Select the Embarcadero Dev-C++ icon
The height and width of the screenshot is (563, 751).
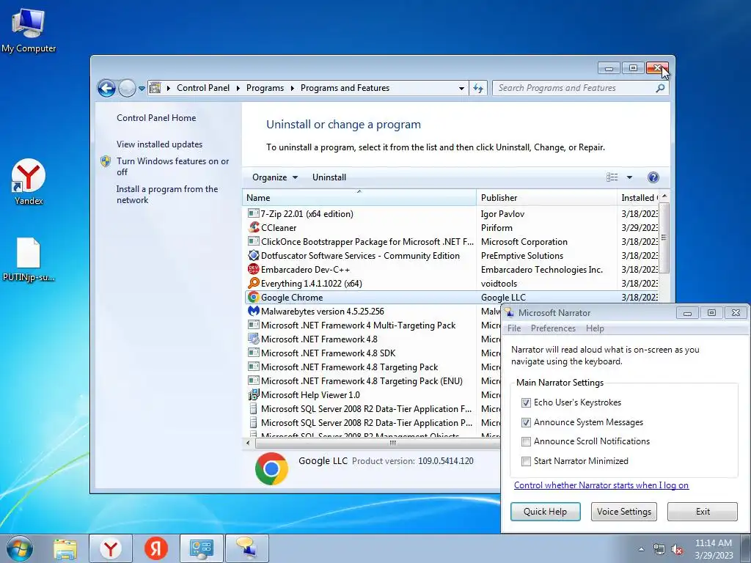click(253, 269)
